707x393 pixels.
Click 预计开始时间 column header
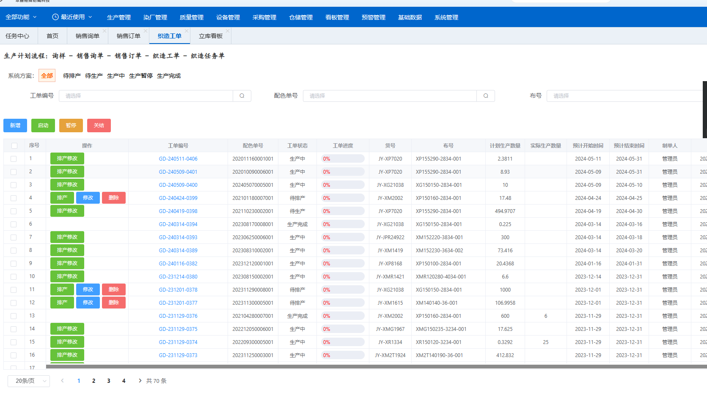point(588,146)
